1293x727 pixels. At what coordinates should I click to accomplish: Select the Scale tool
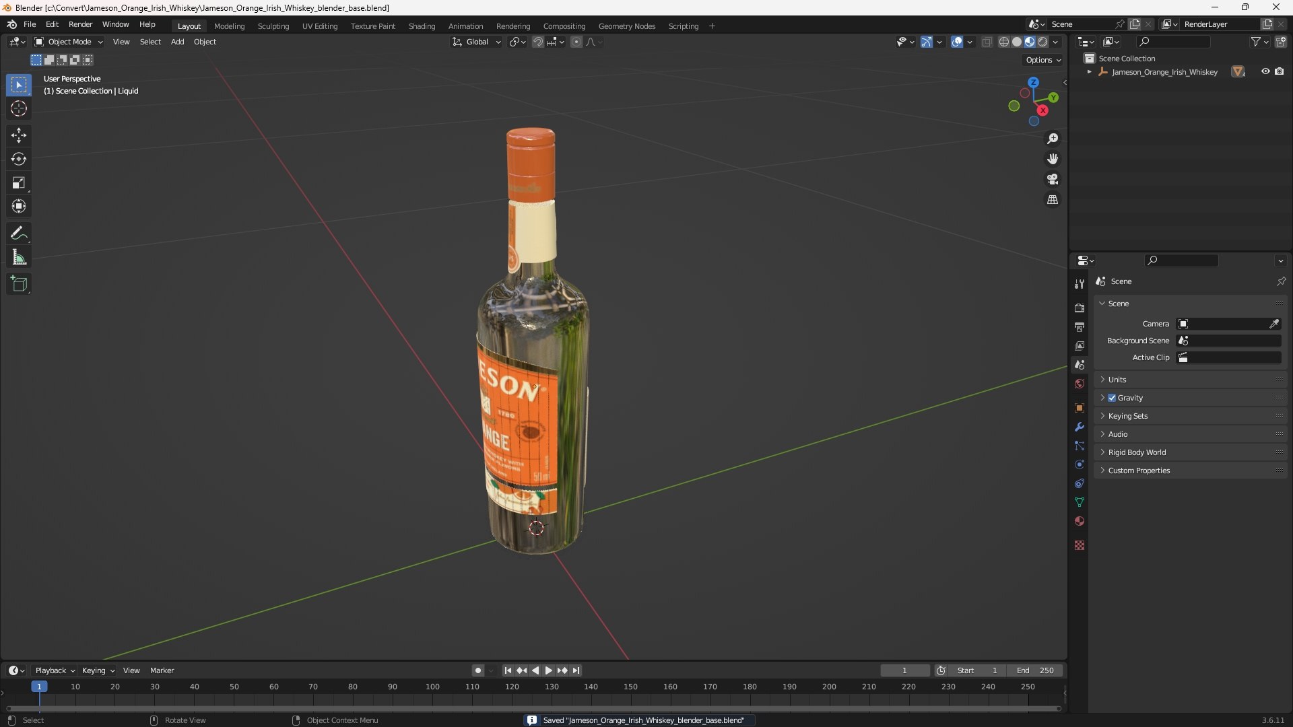[x=19, y=182]
